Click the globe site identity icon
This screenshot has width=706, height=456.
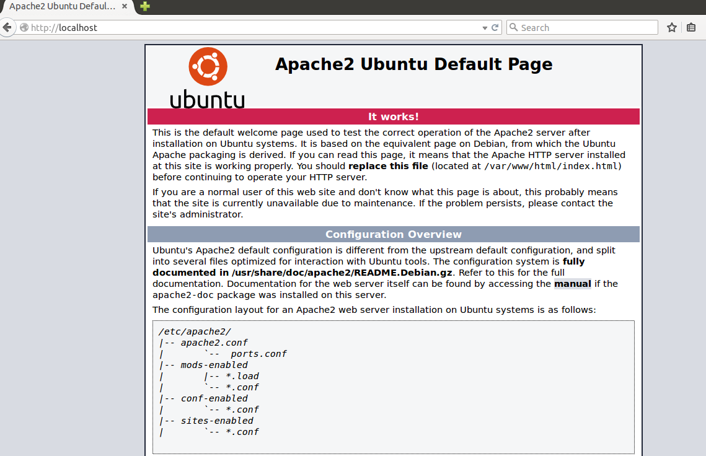[x=24, y=27]
